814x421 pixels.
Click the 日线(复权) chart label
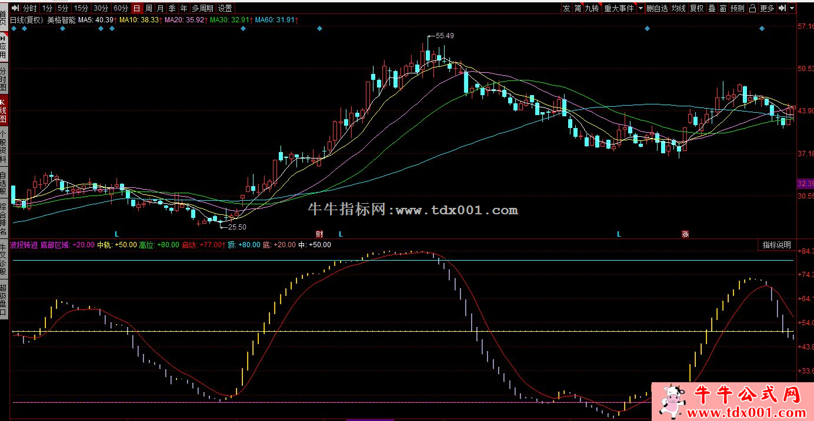[x=27, y=19]
